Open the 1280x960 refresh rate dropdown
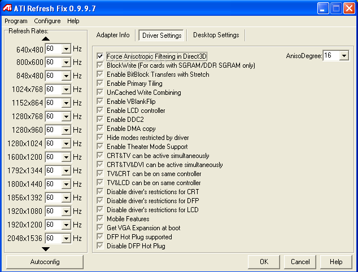The height and width of the screenshot is (272, 358). point(66,130)
